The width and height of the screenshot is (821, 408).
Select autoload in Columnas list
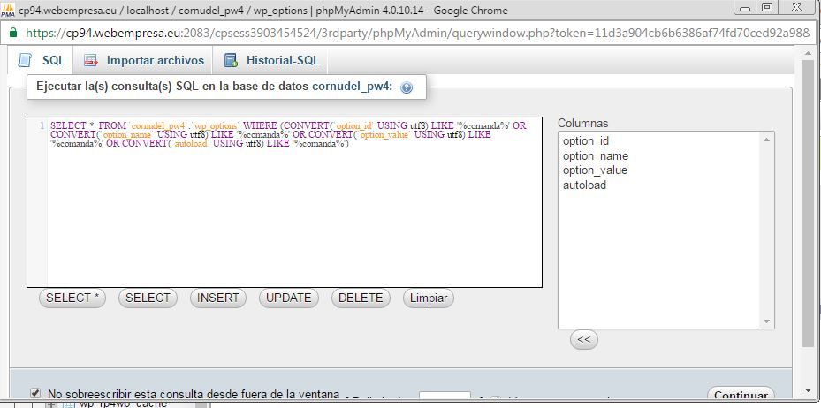pyautogui.click(x=584, y=185)
